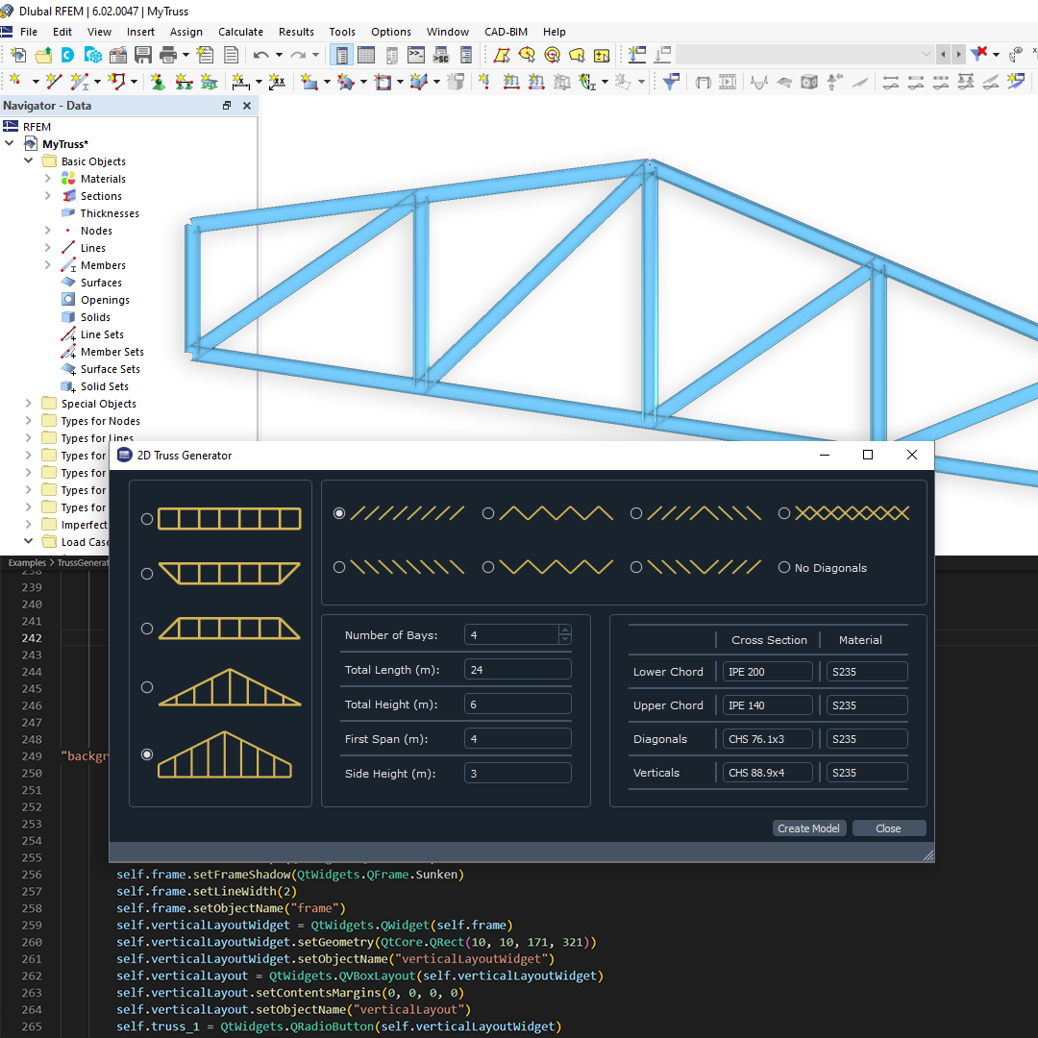The image size is (1038, 1038).
Task: Save the current MyTruss model
Action: [141, 55]
